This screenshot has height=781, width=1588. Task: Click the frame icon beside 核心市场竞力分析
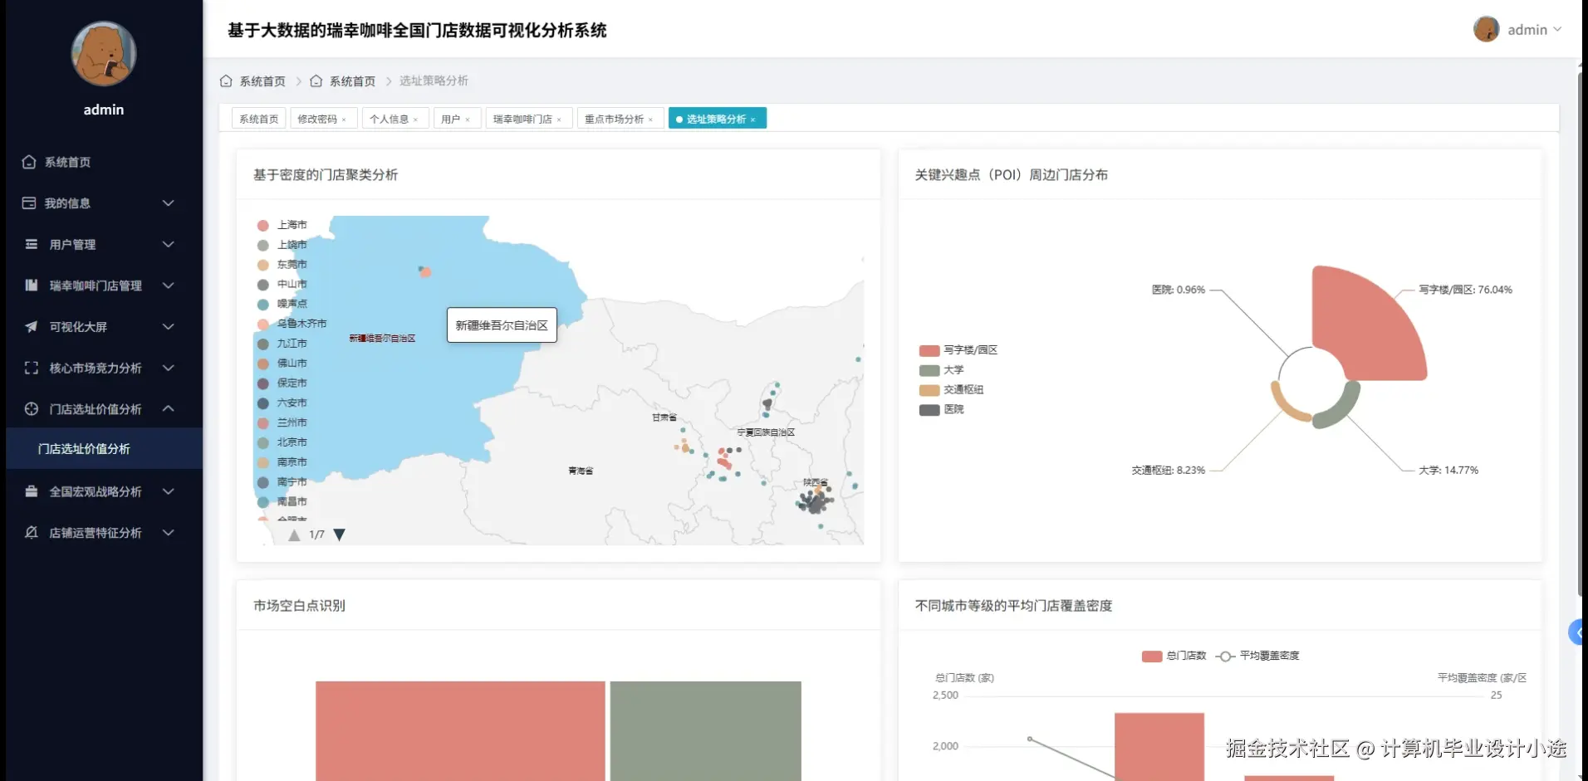[32, 368]
